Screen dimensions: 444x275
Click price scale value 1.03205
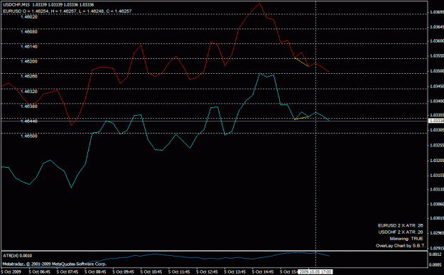point(437,161)
